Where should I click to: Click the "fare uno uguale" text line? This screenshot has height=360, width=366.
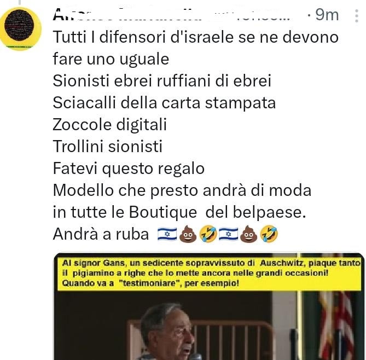pyautogui.click(x=111, y=59)
